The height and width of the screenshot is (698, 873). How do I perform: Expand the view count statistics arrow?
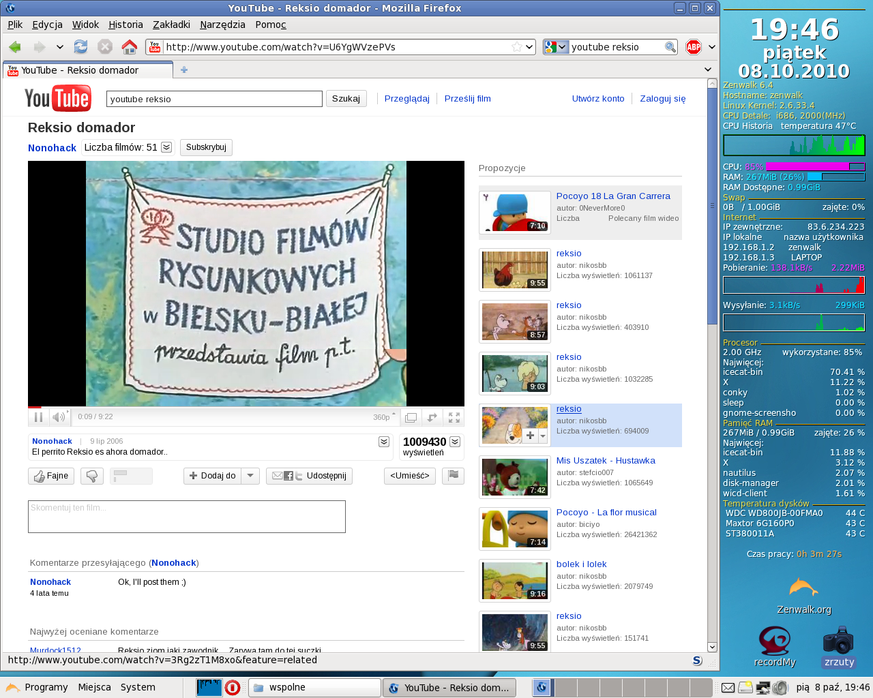coord(455,442)
